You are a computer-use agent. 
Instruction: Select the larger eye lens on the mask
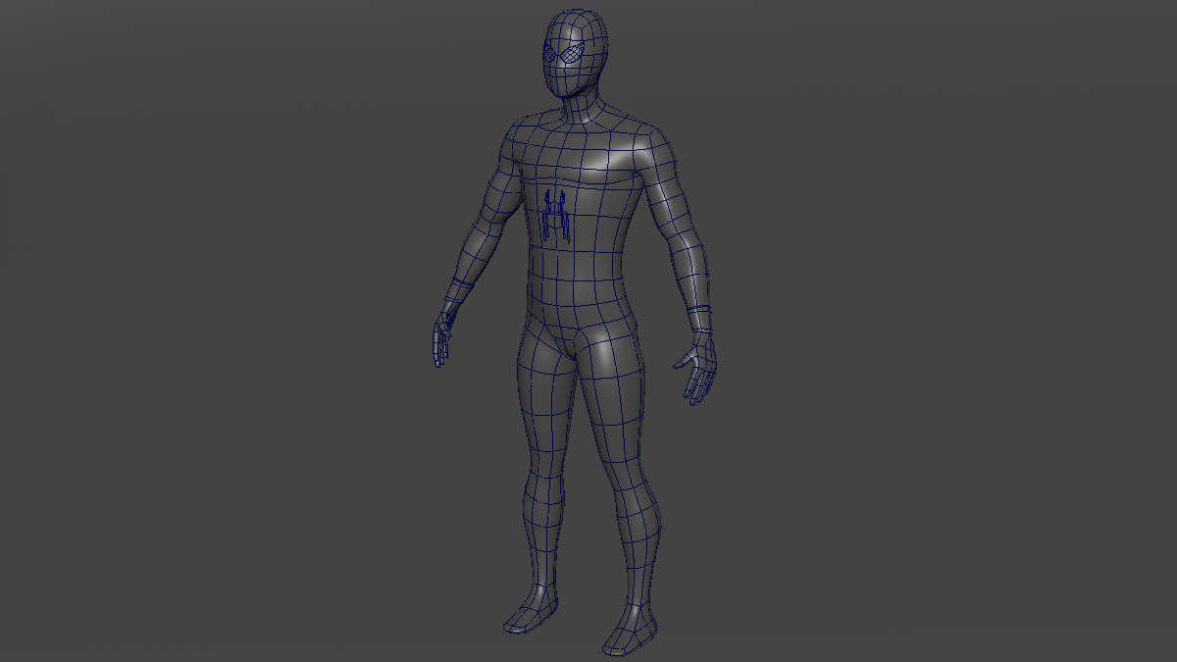coord(571,53)
